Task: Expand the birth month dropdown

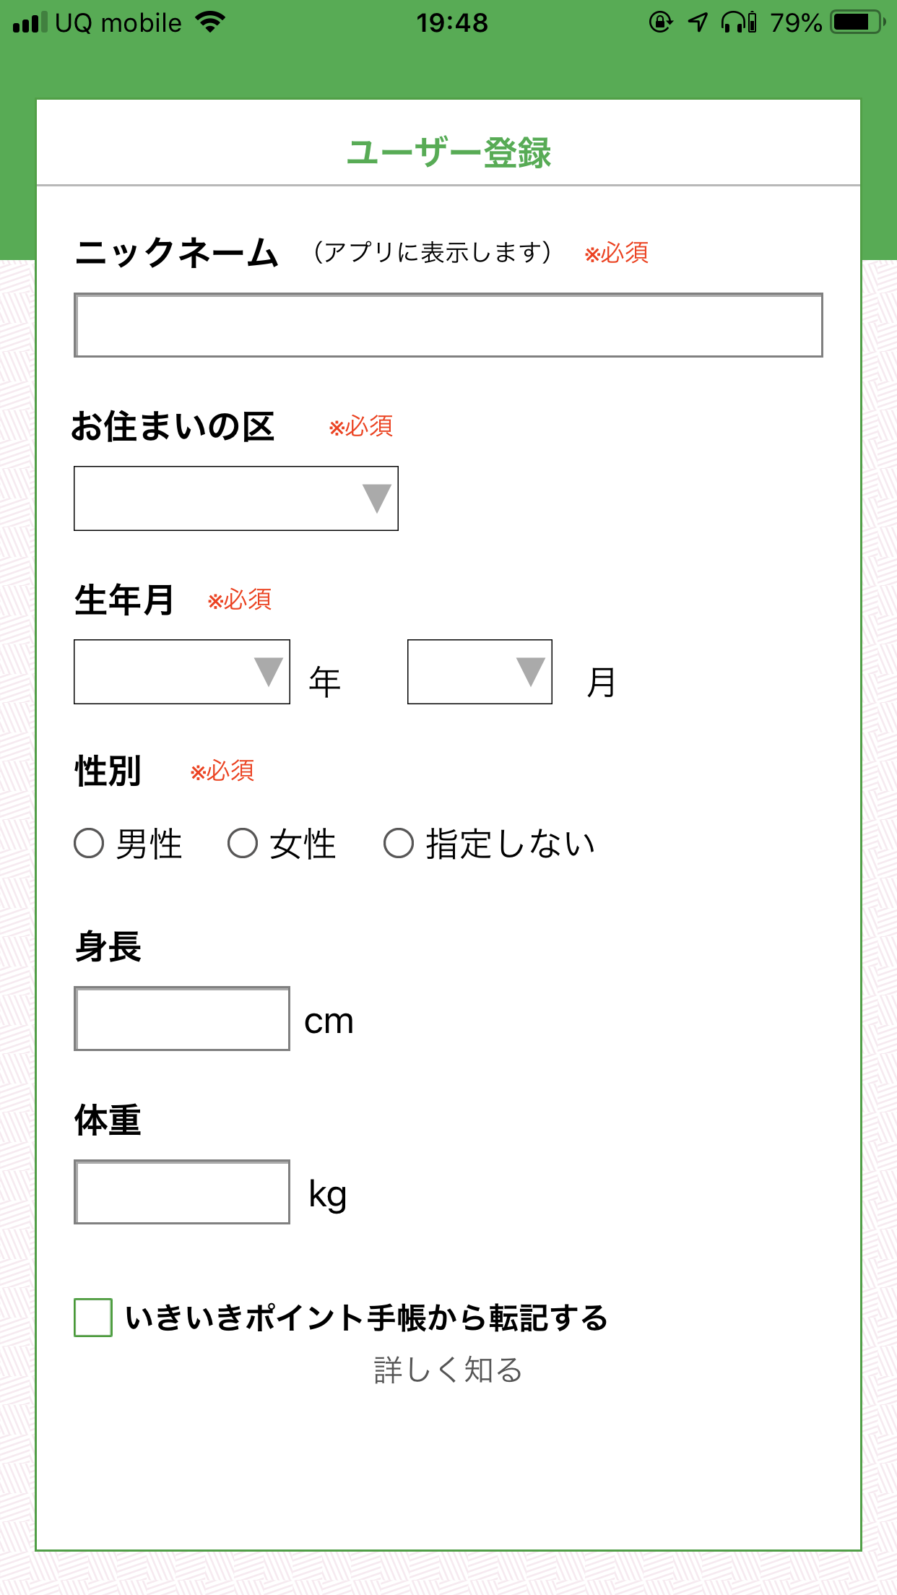Action: (480, 672)
